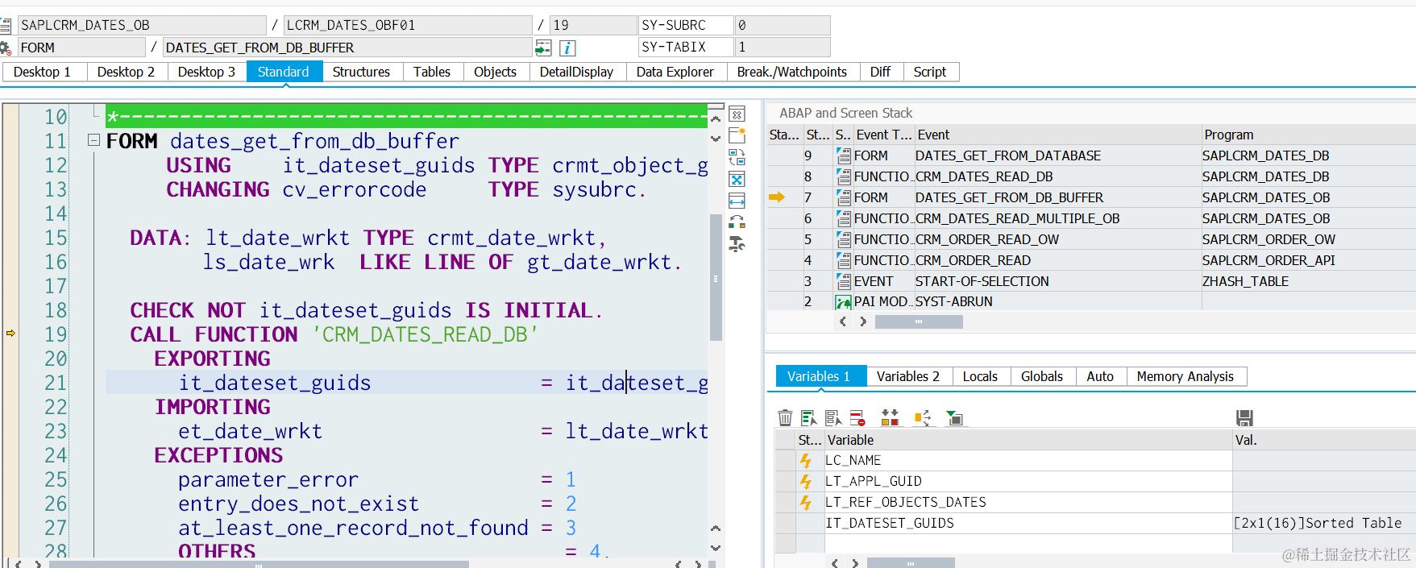
Task: Select the Standard tab
Action: pyautogui.click(x=284, y=72)
